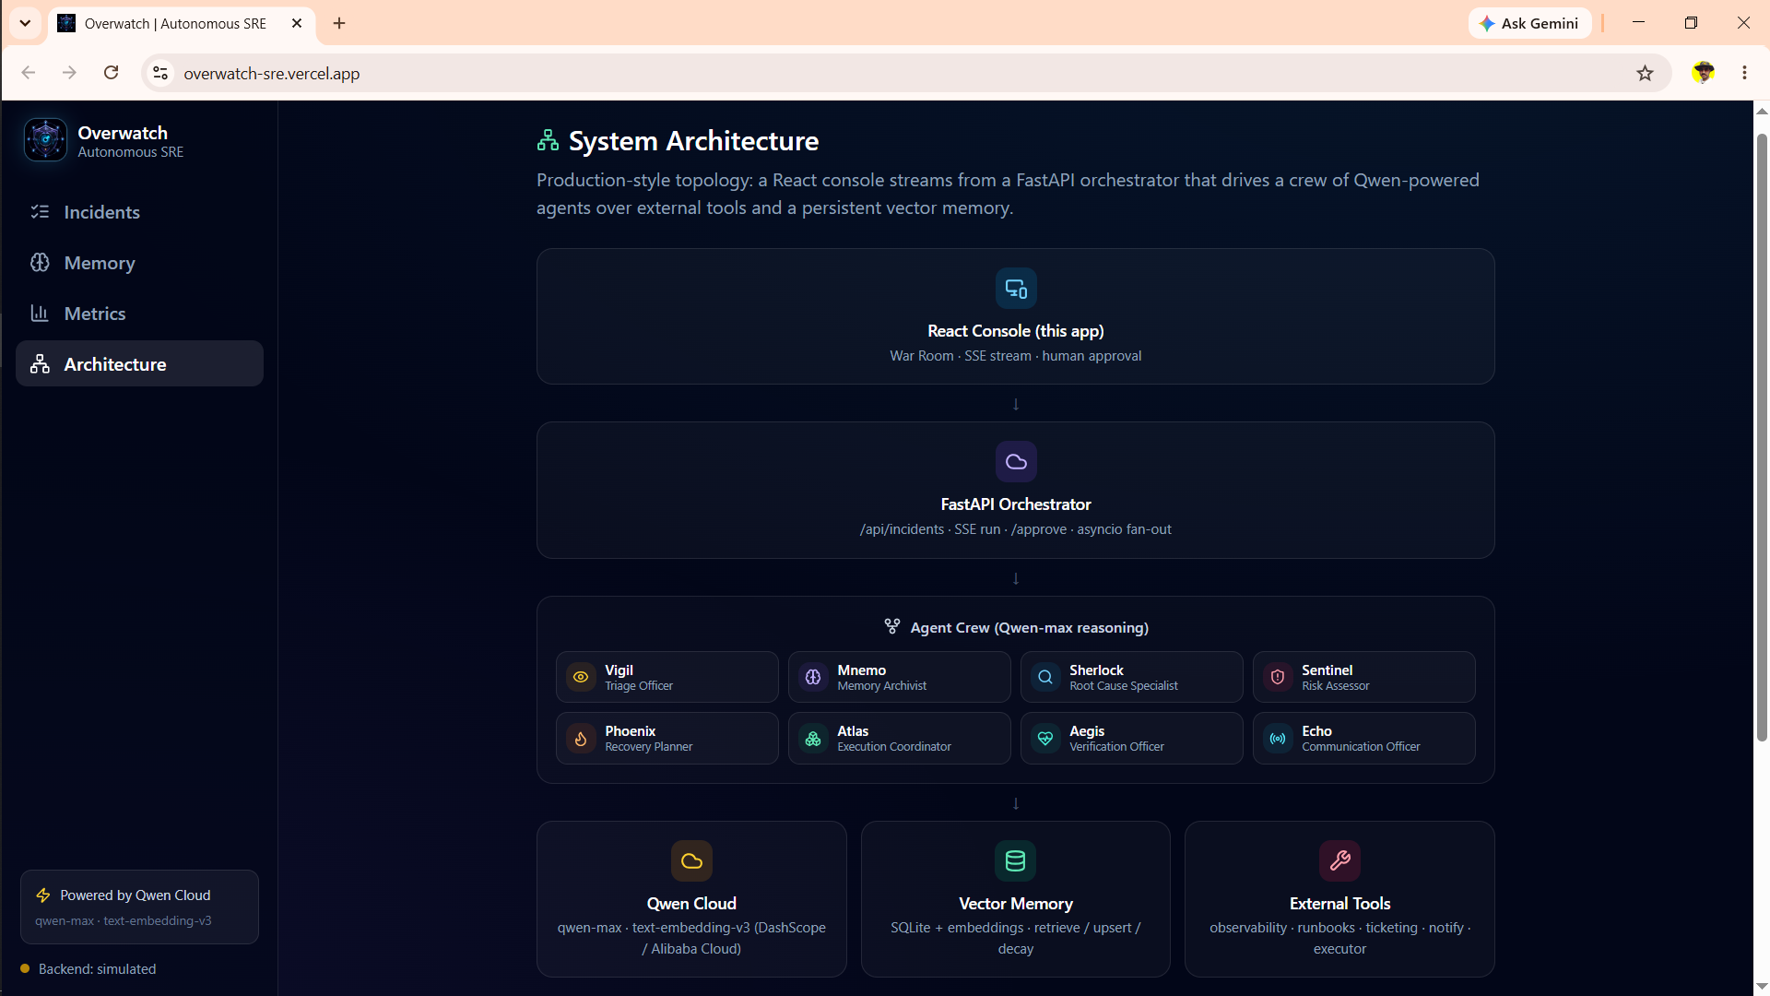Viewport: 1770px width, 996px height.
Task: Go to the Memory section
Action: (x=139, y=263)
